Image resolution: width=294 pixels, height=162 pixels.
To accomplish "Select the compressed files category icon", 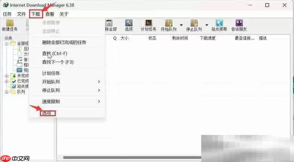I will pos(20,49).
